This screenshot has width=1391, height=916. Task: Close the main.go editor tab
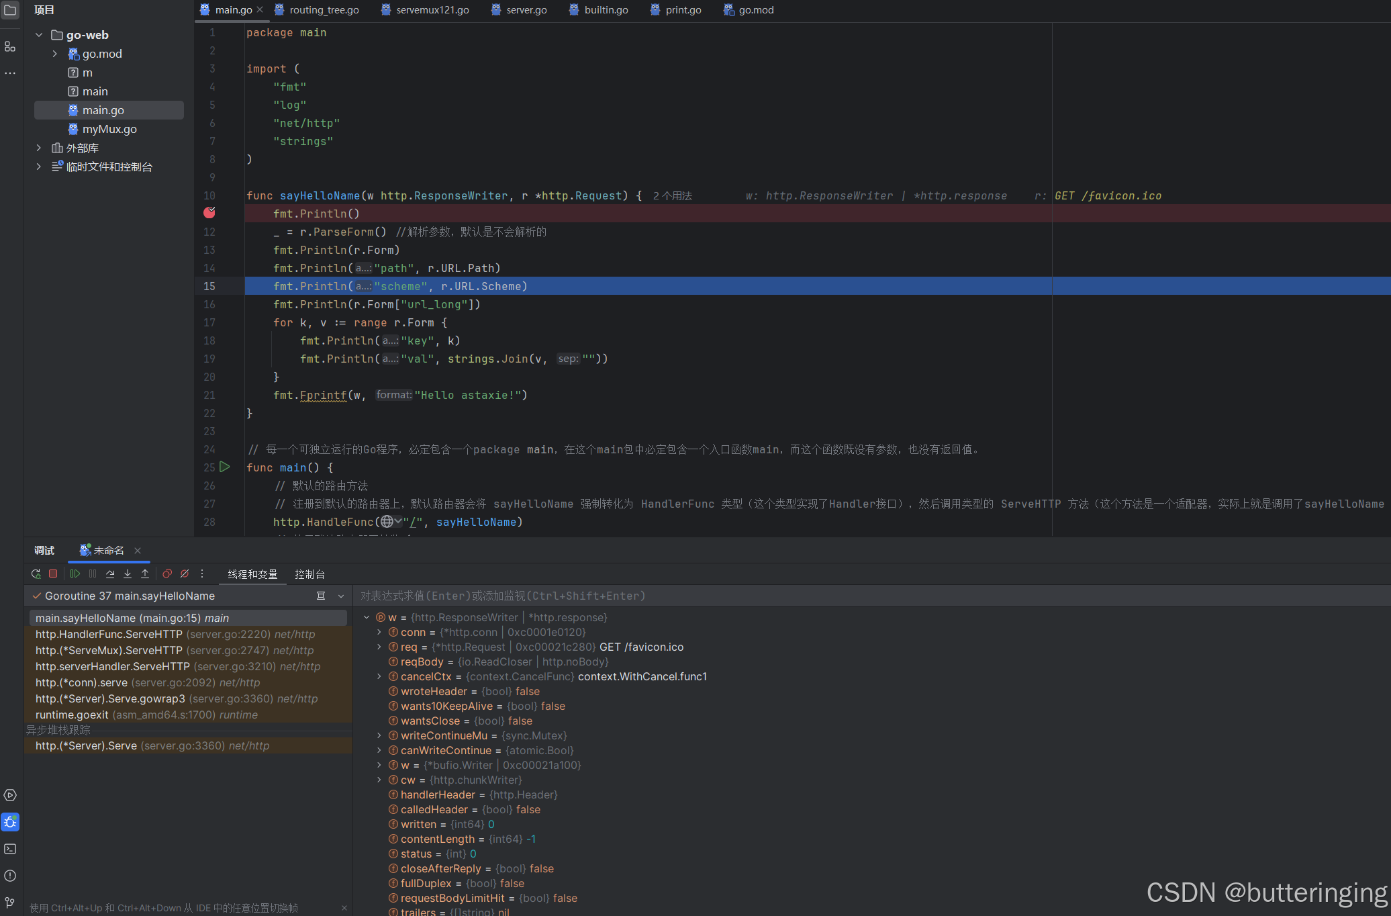pos(260,10)
